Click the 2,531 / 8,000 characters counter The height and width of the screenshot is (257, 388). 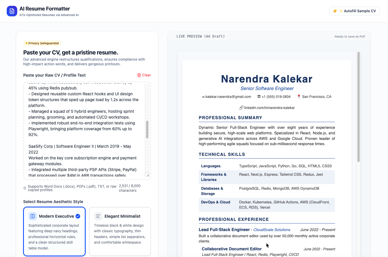pyautogui.click(x=130, y=188)
